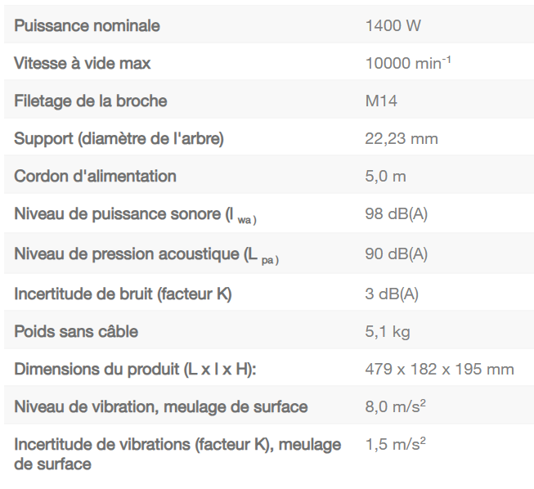Click "Incertitude de bruit (facteur K)" label
534x489 pixels.
click(x=123, y=294)
